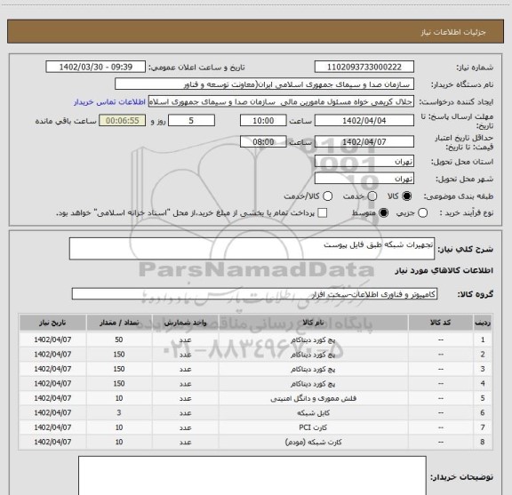Select the جزیی purchase type radio

pyautogui.click(x=422, y=213)
